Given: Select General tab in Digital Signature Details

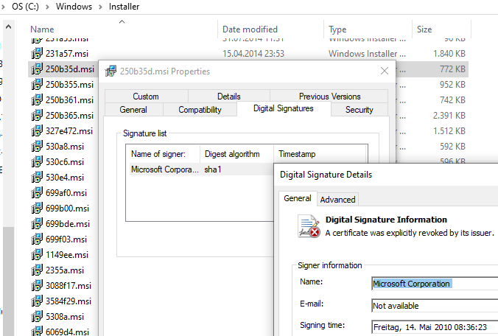Looking at the screenshot, I should 298,198.
